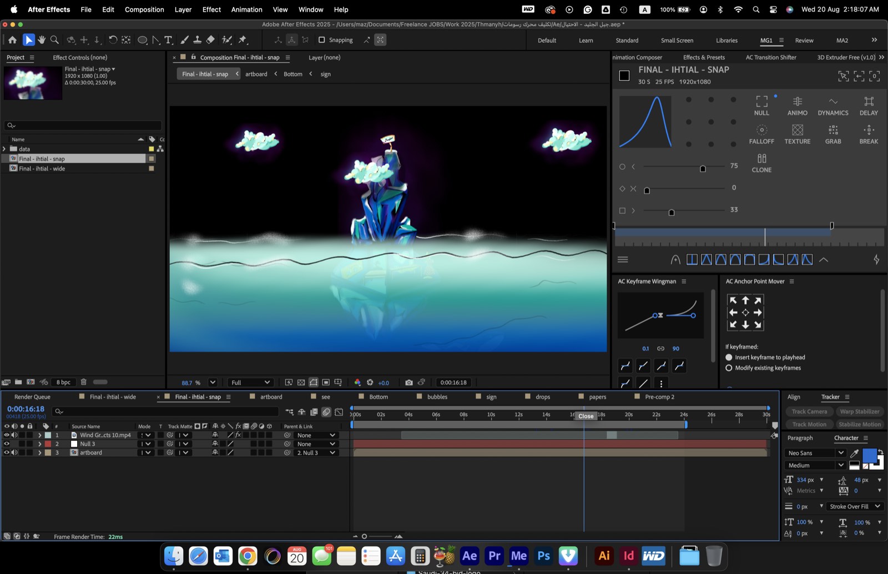Select the Type tool
888x574 pixels.
click(x=168, y=40)
